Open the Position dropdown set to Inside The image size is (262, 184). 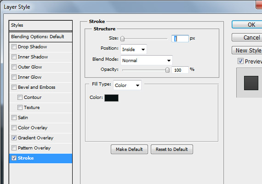[134, 49]
